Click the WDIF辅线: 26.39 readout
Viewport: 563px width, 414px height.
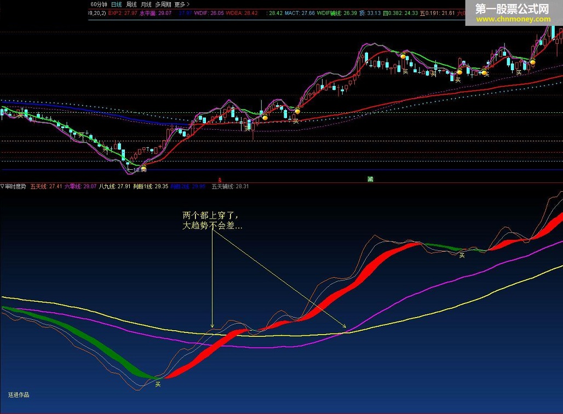pyautogui.click(x=337, y=13)
